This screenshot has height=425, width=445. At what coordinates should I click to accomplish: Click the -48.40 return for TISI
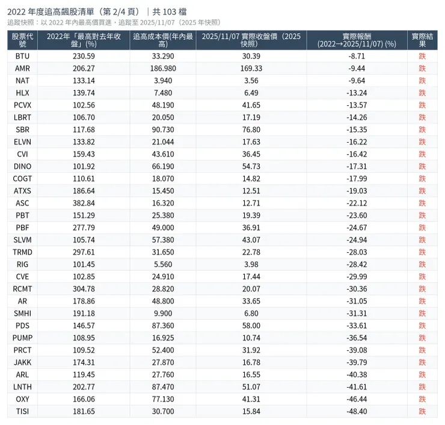click(x=357, y=411)
